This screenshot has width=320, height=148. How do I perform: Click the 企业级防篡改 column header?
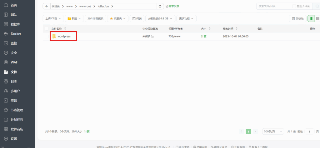click(150, 29)
